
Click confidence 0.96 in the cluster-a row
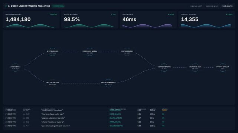(139, 122)
